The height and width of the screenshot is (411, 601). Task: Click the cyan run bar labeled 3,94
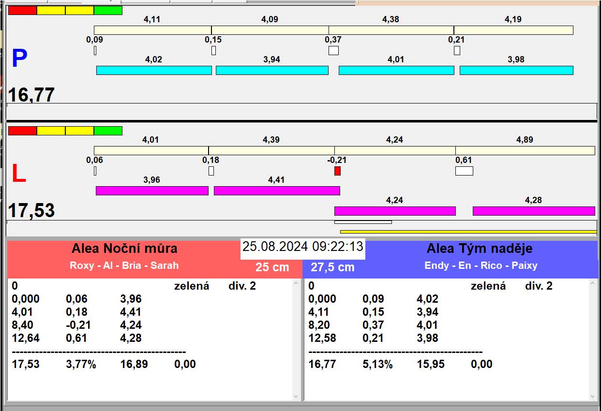point(272,70)
